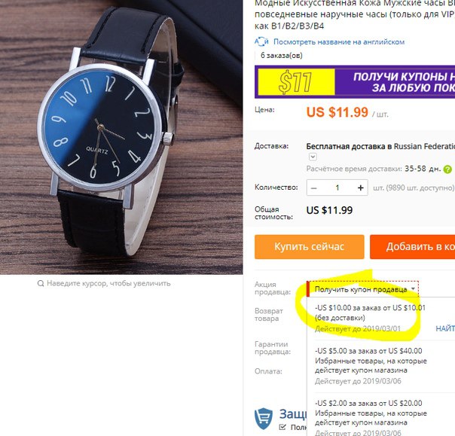Viewport: 455px width, 436px height.
Task: Click the main watch product photo
Action: point(121,137)
